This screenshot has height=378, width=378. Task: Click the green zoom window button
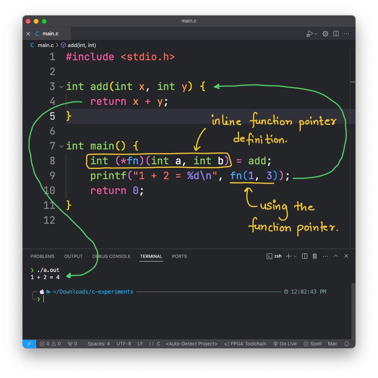coord(44,21)
